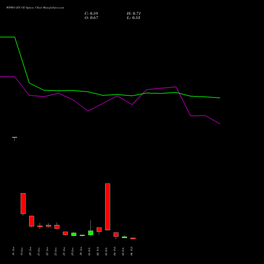The width and height of the screenshot is (264, 264).
Task: Click the 19 Jan date label
Action: 22,251
